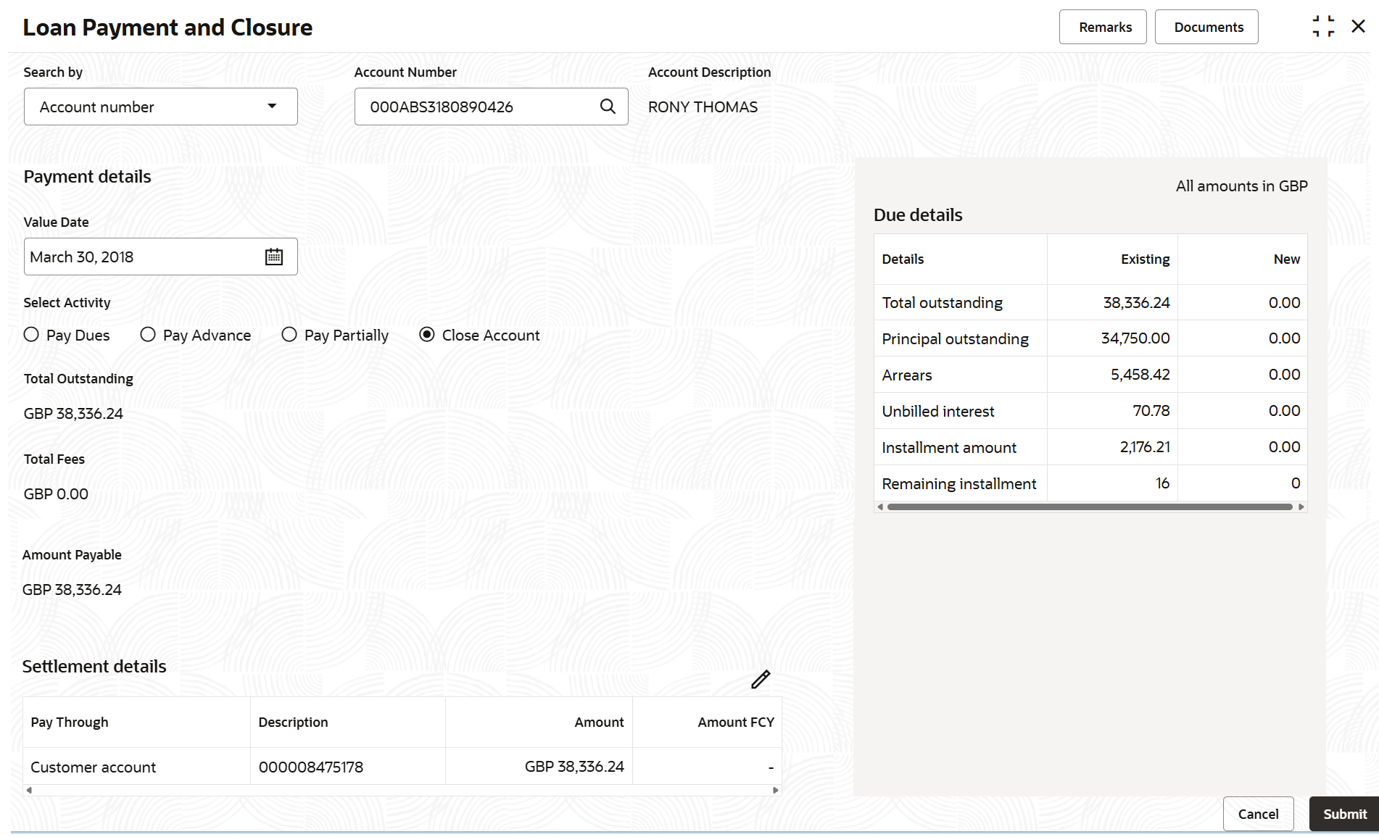Open the Value Date calendar picker
Image resolution: width=1379 pixels, height=837 pixels.
click(x=273, y=257)
